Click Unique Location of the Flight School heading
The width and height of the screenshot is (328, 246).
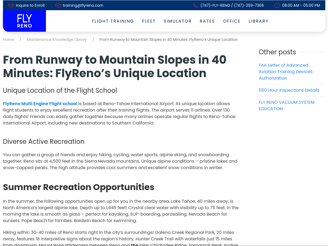(x=60, y=90)
